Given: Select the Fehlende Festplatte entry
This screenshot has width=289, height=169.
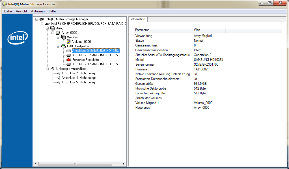Looking at the screenshot, I should click(85, 60).
